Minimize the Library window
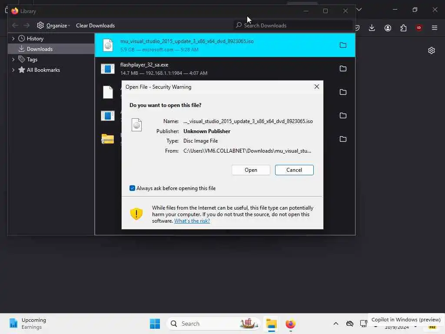 coord(306,11)
